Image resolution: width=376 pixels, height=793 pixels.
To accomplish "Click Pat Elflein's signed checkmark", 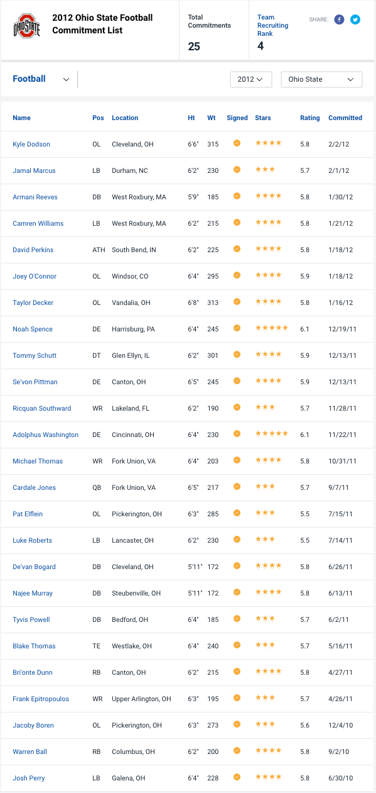I will (x=237, y=513).
